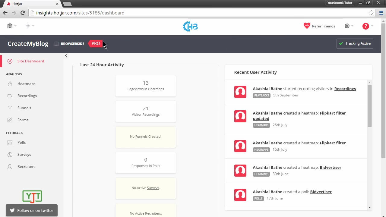Collapse the left sidebar with arrow
The width and height of the screenshot is (386, 217).
66,55
